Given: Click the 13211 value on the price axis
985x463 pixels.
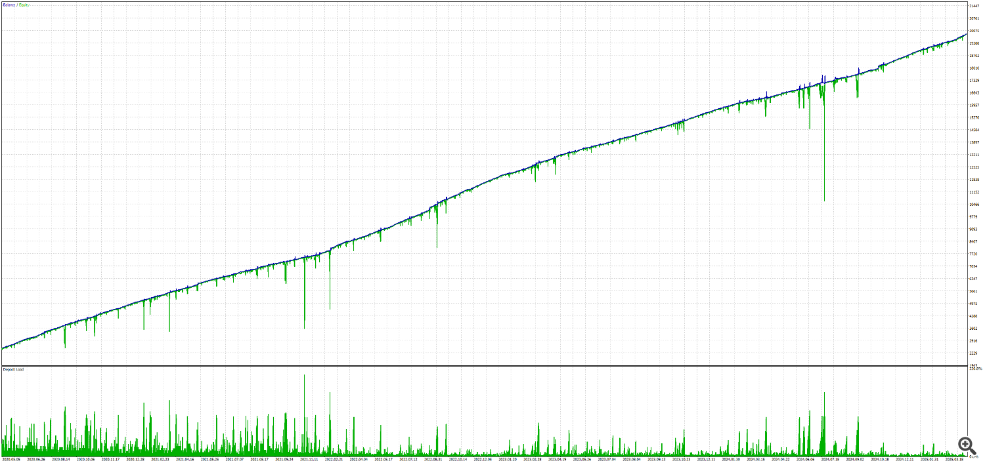Looking at the screenshot, I should [x=974, y=155].
